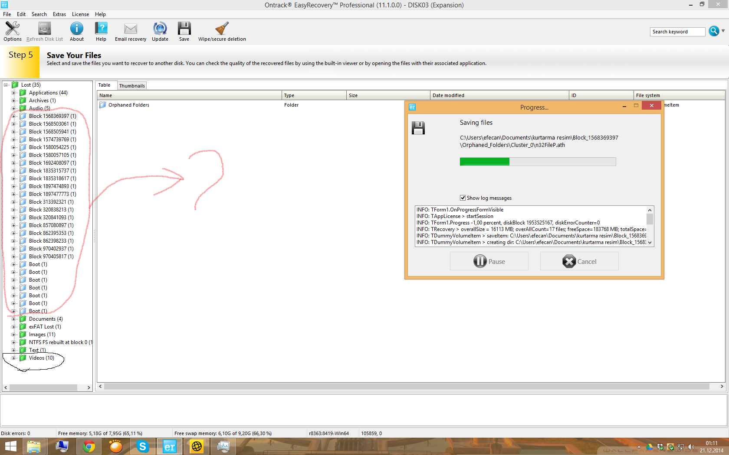Screen dimensions: 729x455
Task: Sort by Name column header
Action: tap(189, 95)
